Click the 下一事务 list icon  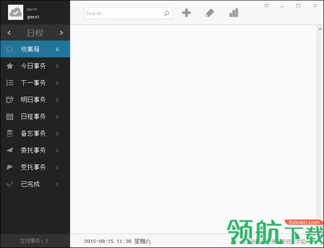pyautogui.click(x=10, y=83)
